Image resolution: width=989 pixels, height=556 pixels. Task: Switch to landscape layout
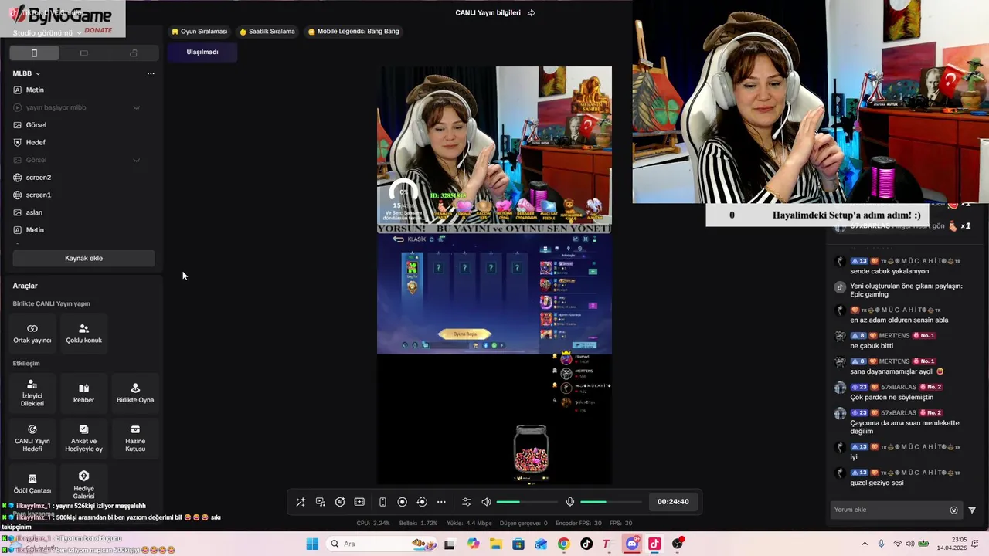pyautogui.click(x=84, y=53)
